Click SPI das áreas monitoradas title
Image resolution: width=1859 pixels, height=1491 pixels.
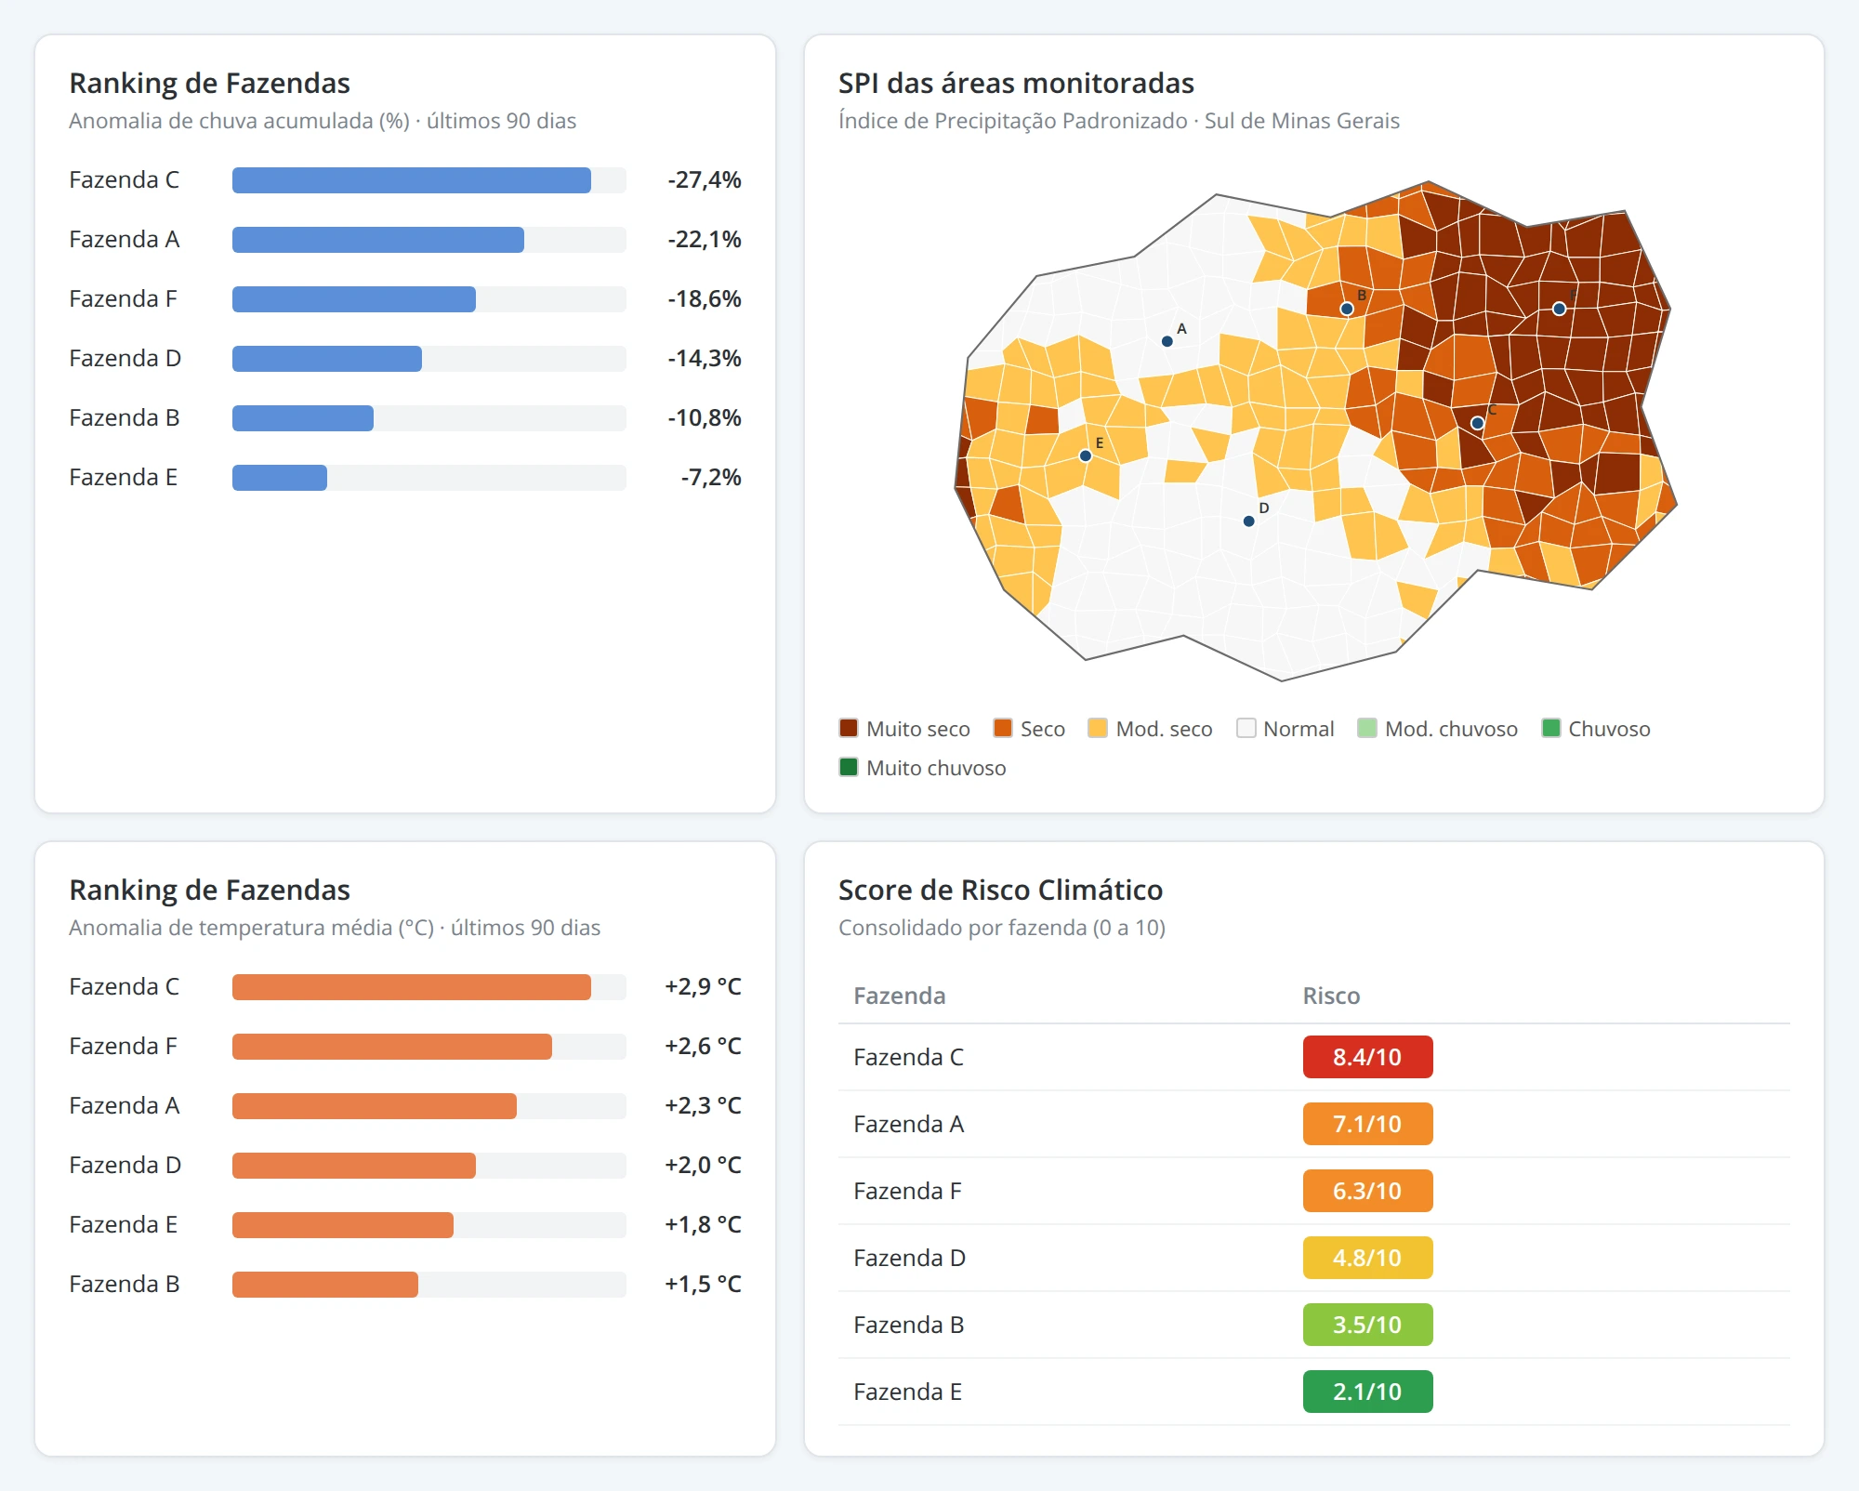pos(1016,84)
